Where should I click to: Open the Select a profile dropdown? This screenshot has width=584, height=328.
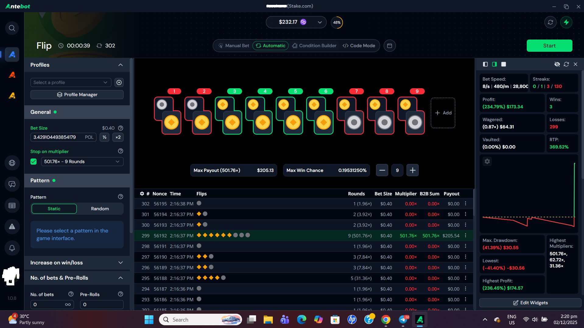point(70,82)
